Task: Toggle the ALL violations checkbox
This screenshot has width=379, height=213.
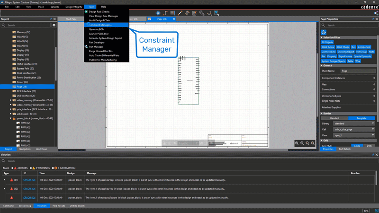Action: 4,168
